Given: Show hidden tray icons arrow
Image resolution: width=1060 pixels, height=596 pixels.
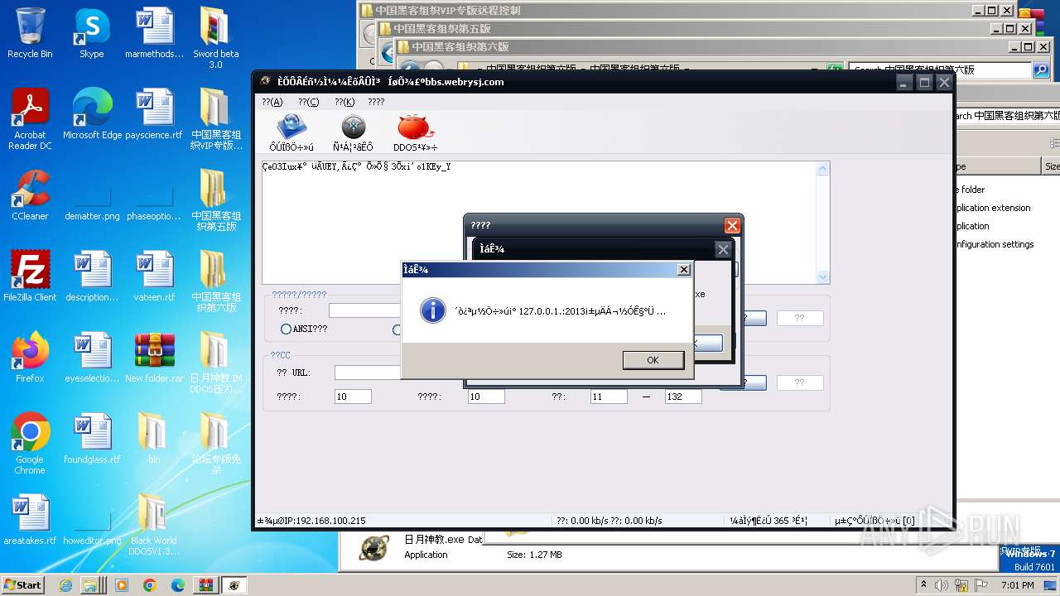Looking at the screenshot, I should click(x=923, y=585).
